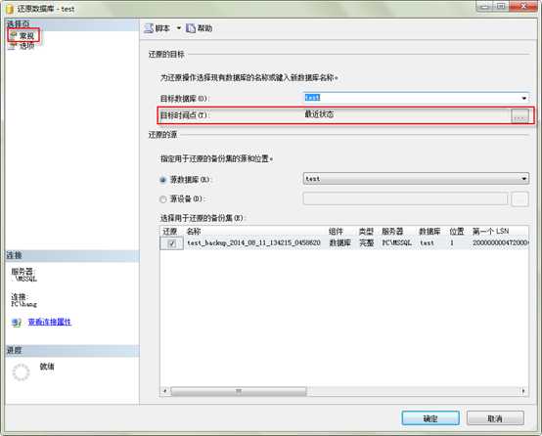Expand the 目标数据库 dropdown arrow
This screenshot has height=436, width=542.
(x=524, y=99)
